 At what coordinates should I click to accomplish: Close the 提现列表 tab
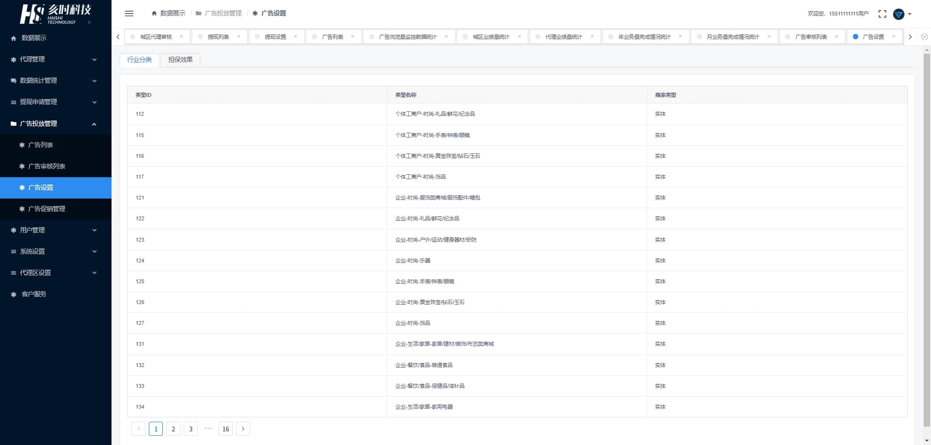(x=239, y=36)
